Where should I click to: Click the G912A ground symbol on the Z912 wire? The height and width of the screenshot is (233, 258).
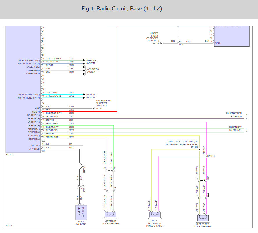pyautogui.click(x=94, y=108)
